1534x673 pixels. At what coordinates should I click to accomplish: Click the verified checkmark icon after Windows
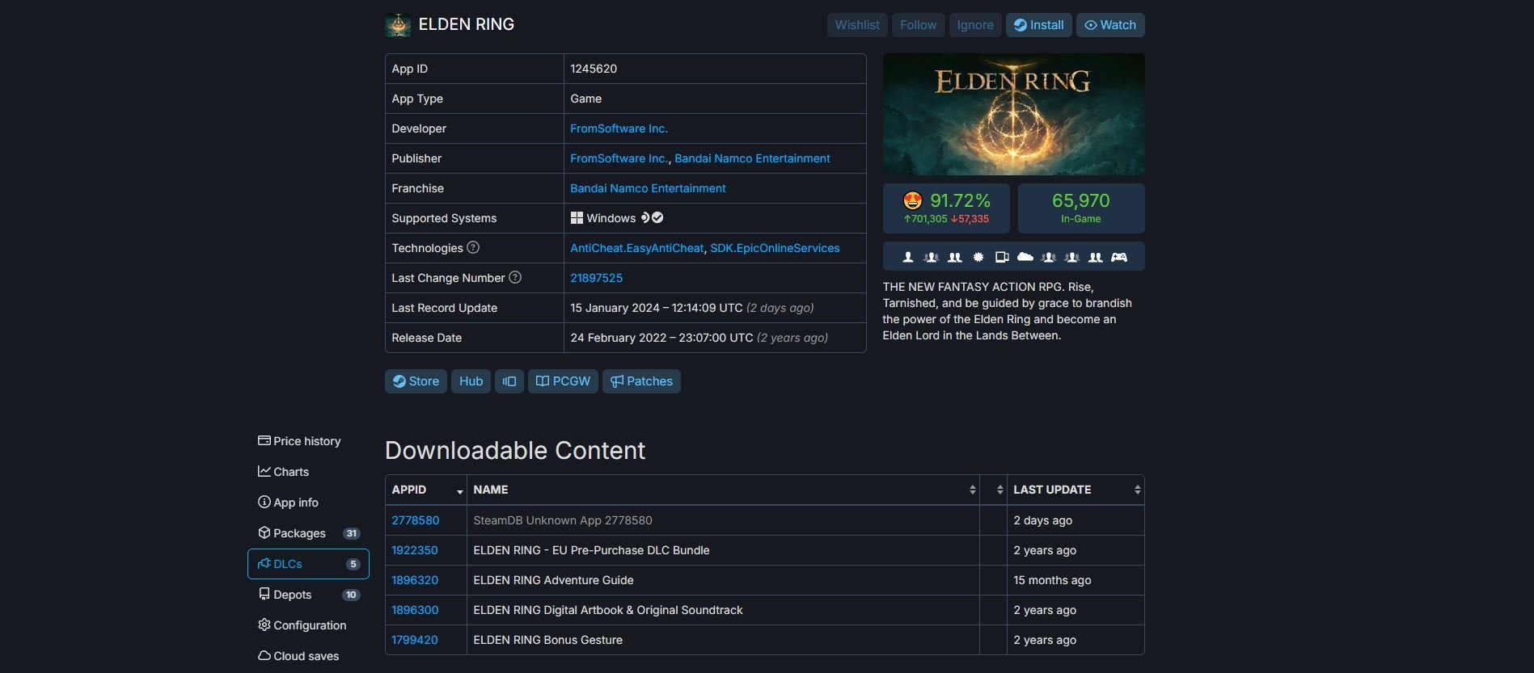pyautogui.click(x=657, y=218)
